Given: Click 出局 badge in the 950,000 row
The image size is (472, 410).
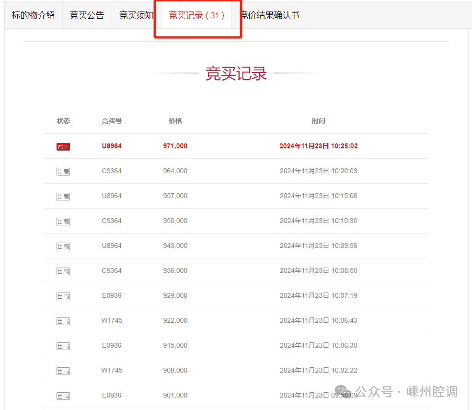Looking at the screenshot, I should [x=63, y=222].
